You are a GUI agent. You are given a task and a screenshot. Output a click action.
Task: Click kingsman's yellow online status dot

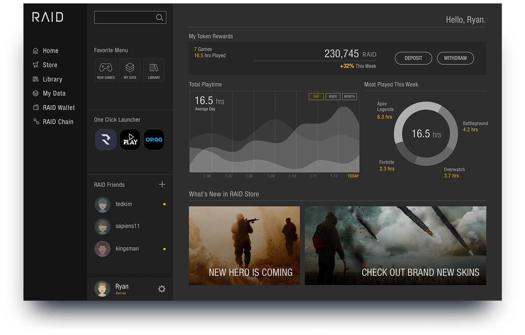point(165,249)
